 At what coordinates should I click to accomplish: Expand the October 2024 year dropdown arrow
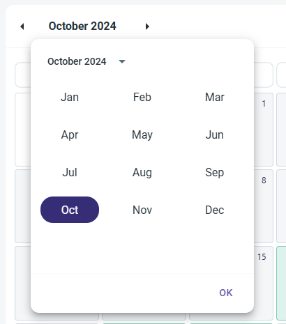[122, 61]
